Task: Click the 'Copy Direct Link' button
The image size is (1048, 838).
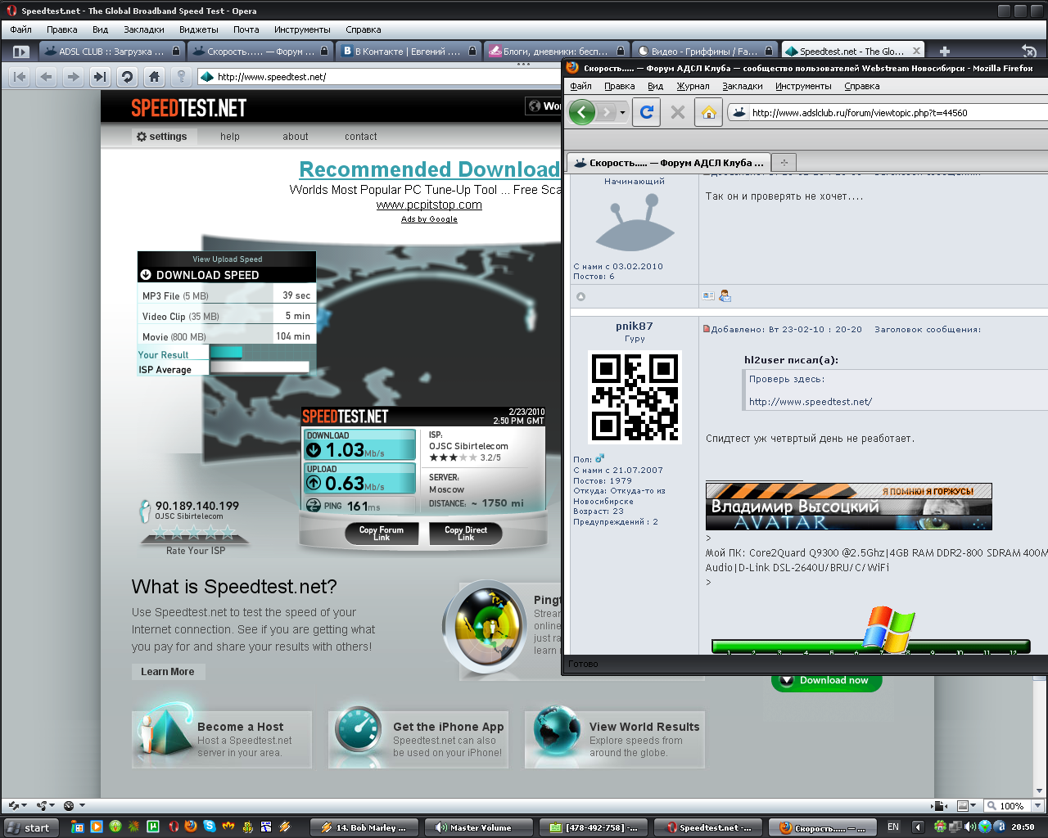Action: (466, 533)
